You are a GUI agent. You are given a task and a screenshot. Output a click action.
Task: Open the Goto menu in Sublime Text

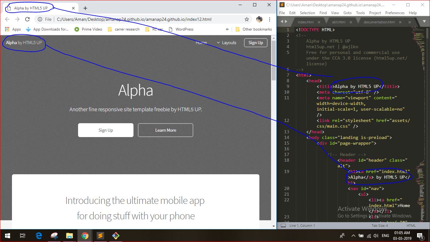[348, 13]
